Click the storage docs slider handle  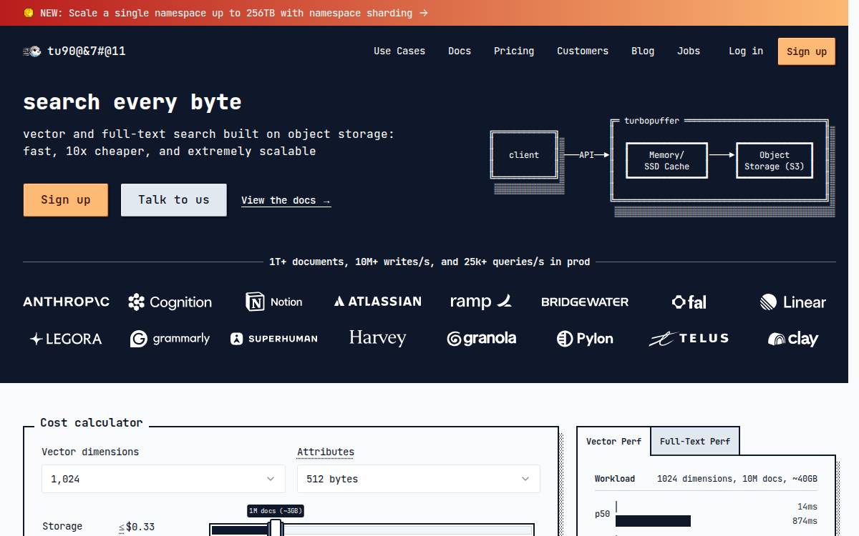point(276,529)
